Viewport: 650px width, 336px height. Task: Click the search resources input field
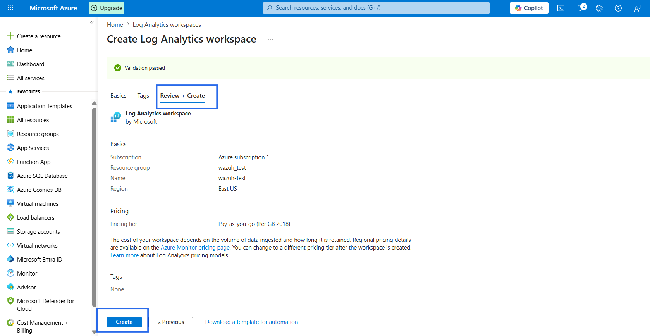pos(376,8)
